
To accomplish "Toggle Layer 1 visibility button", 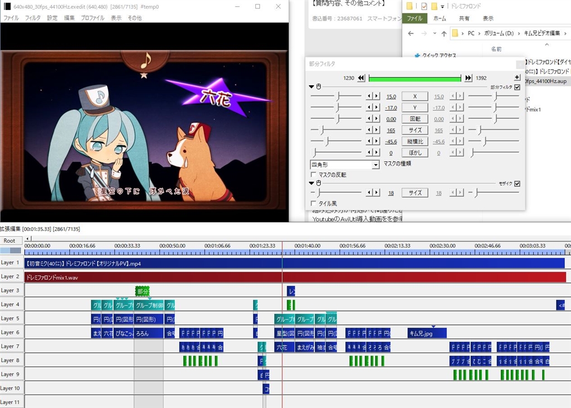I will click(x=11, y=262).
